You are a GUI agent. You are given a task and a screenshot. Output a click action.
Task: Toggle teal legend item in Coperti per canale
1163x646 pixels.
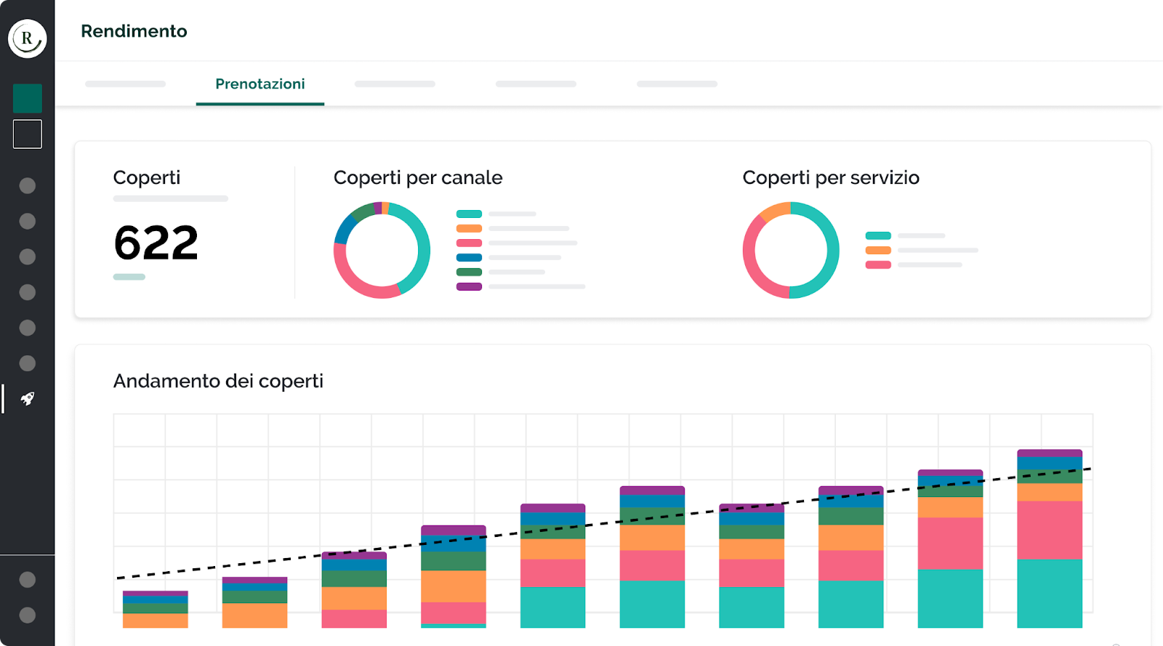[469, 214]
